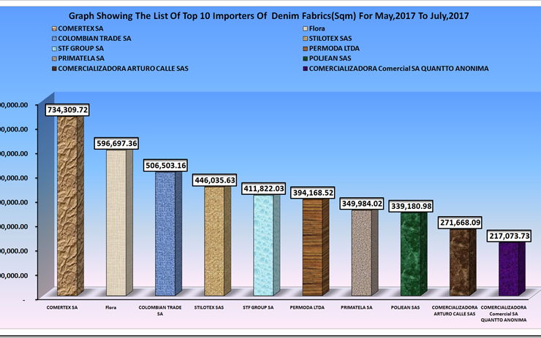Click the cream Flora bar
This screenshot has width=541, height=338.
pos(119,223)
